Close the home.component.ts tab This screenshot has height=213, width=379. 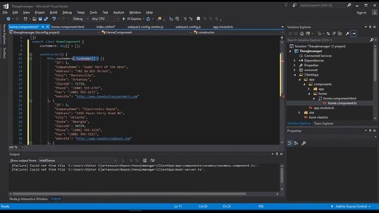tap(47, 27)
